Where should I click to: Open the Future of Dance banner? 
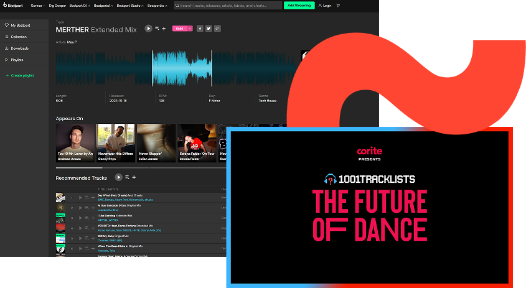[x=370, y=208]
